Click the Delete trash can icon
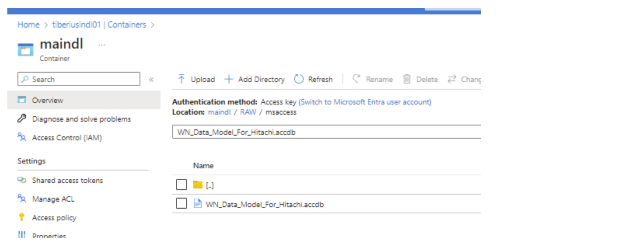The height and width of the screenshot is (251, 632). tap(407, 79)
